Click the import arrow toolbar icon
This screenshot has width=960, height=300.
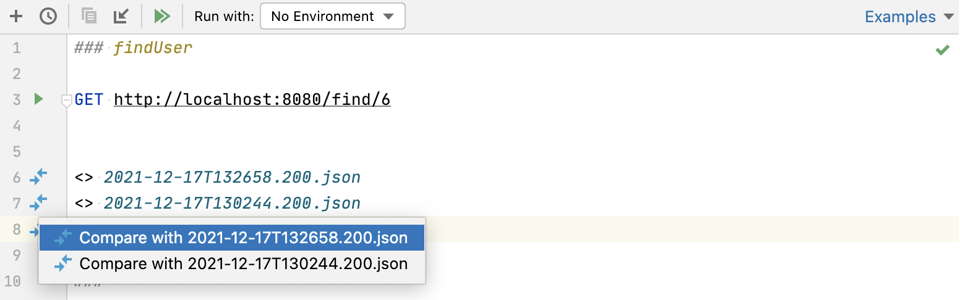click(x=121, y=16)
